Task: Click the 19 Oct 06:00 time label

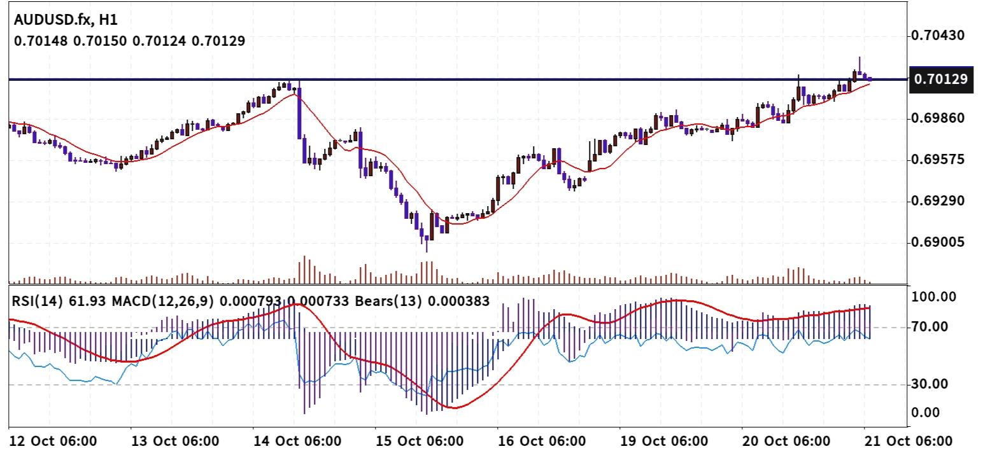Action: pyautogui.click(x=663, y=441)
